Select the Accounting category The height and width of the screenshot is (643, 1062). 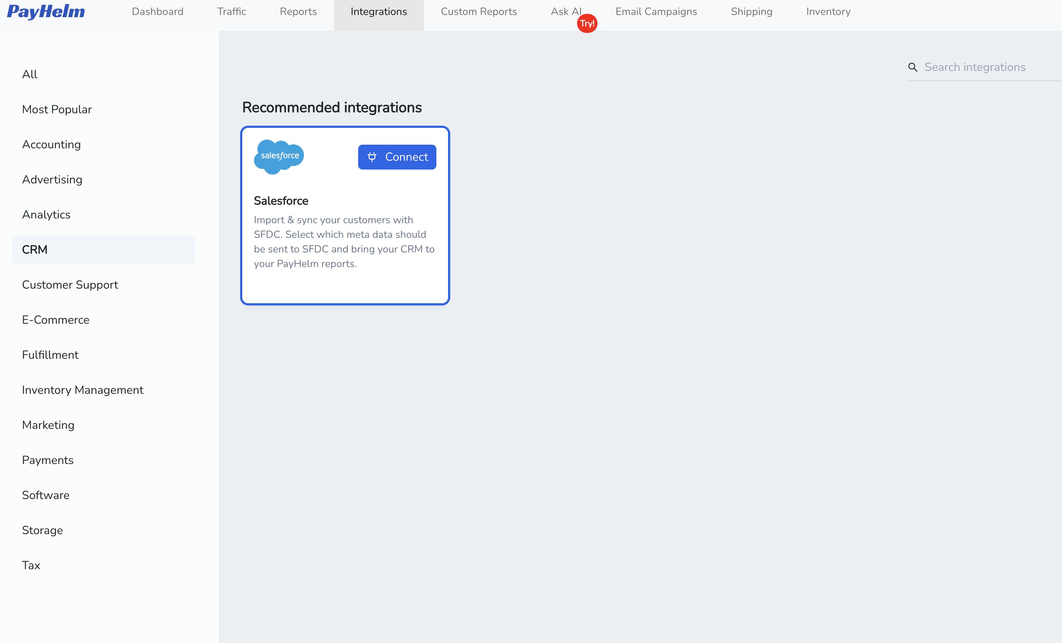51,144
